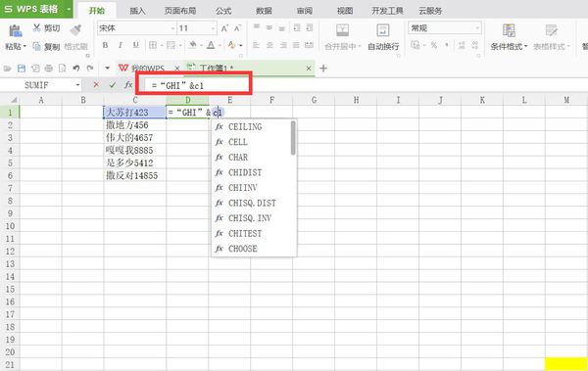Apply cell borders icon
The width and height of the screenshot is (588, 371).
point(153,45)
